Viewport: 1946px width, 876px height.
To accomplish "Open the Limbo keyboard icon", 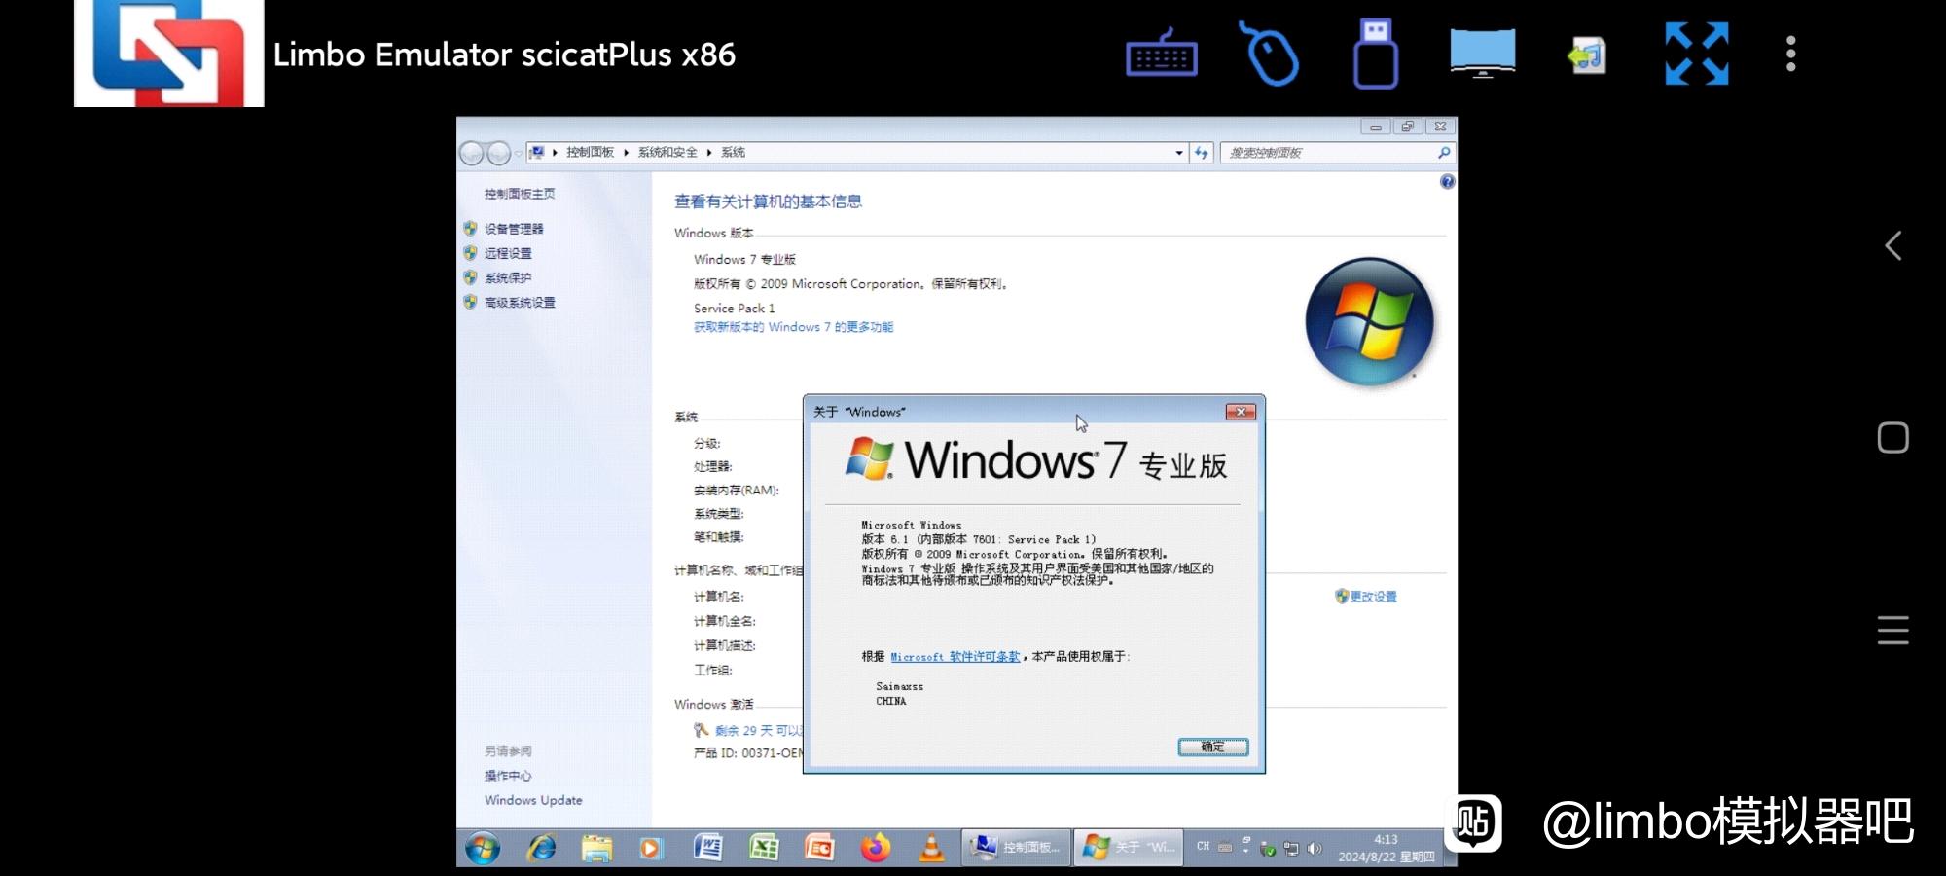I will 1161,55.
